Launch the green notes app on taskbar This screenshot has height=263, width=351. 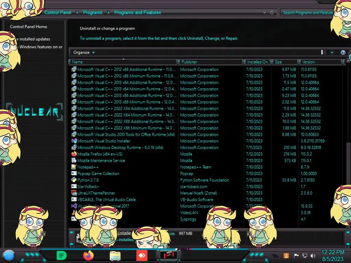(62, 255)
